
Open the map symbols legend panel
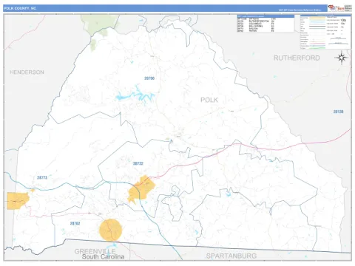325,32
